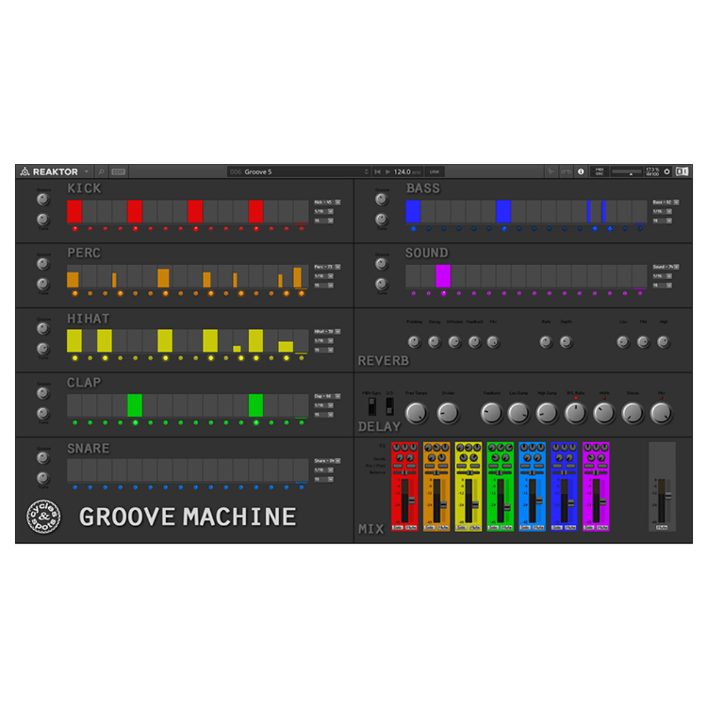
Task: Open the PERC sample dropdown
Action: pyautogui.click(x=327, y=267)
